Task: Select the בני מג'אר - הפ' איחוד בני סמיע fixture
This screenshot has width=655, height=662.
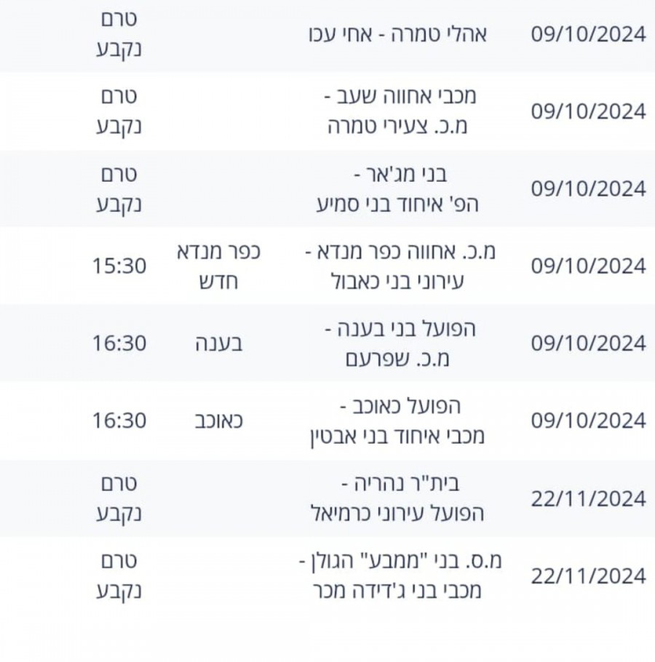Action: pos(397,189)
